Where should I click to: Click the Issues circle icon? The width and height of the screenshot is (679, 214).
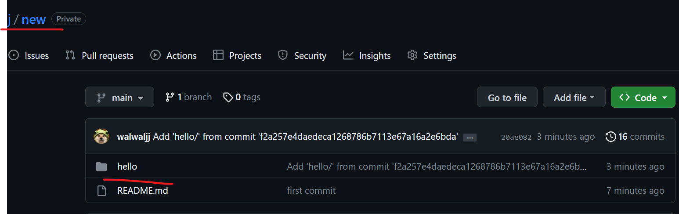[14, 55]
